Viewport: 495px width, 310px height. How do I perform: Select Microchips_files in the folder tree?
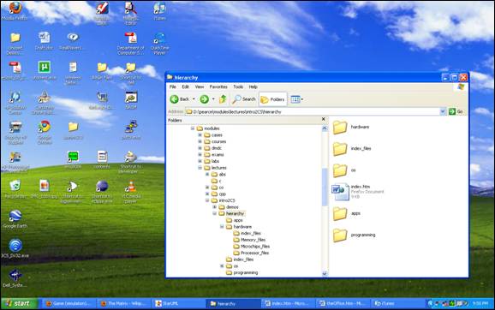click(252, 247)
